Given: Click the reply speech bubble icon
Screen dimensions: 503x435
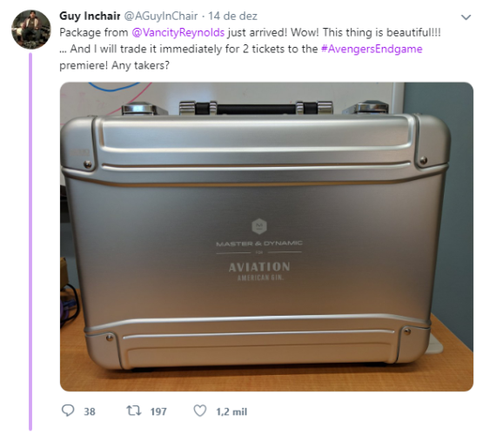Looking at the screenshot, I should pos(68,411).
